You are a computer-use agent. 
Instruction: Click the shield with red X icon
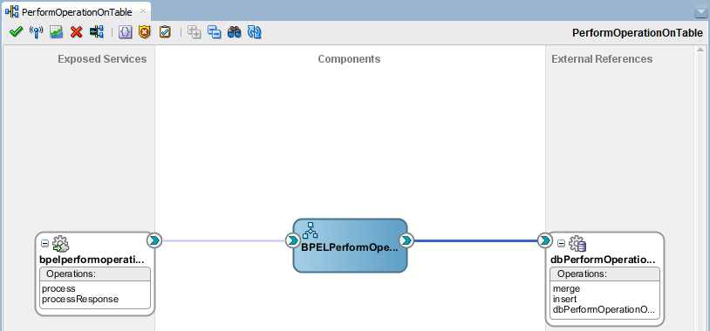click(x=145, y=32)
